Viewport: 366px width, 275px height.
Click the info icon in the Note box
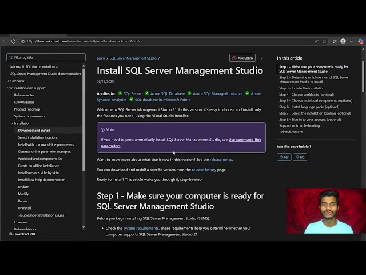[x=102, y=129]
